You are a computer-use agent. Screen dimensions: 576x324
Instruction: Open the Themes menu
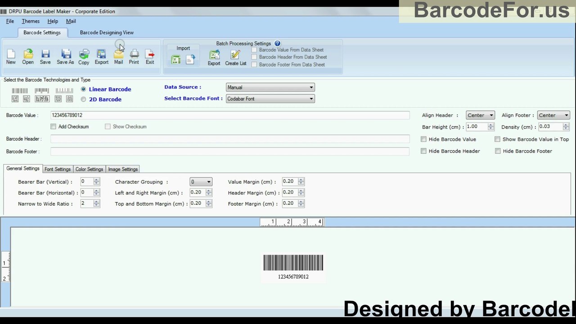click(x=31, y=21)
